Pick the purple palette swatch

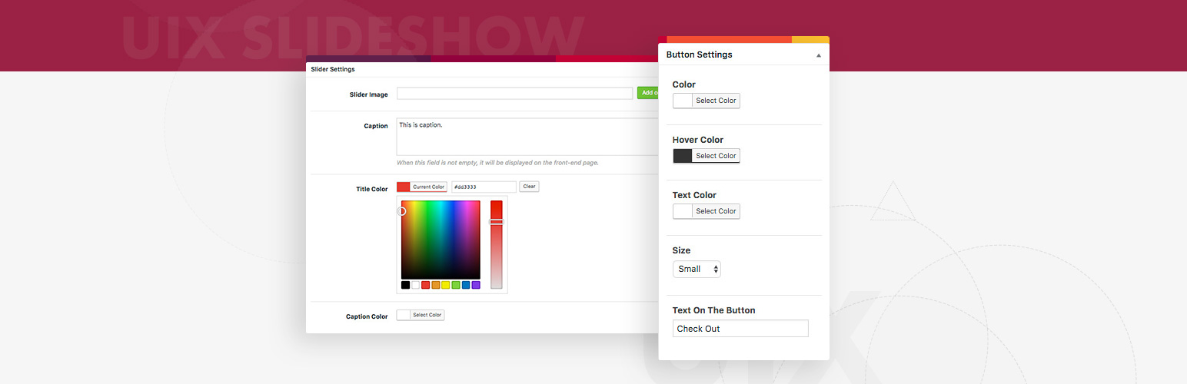point(476,285)
